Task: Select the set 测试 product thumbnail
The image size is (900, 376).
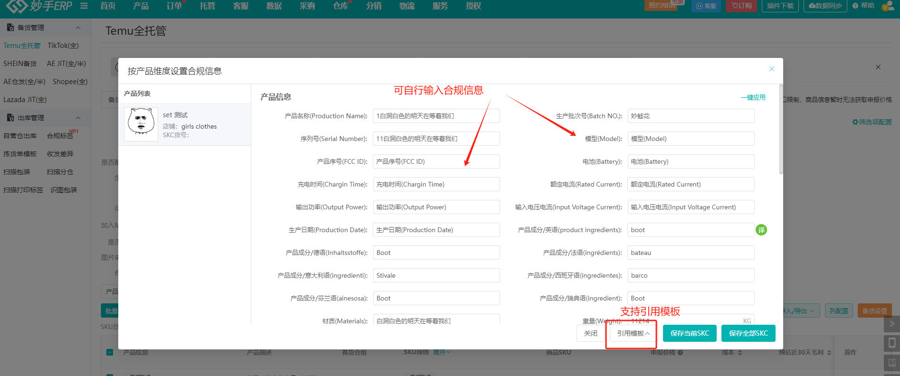Action: (141, 124)
